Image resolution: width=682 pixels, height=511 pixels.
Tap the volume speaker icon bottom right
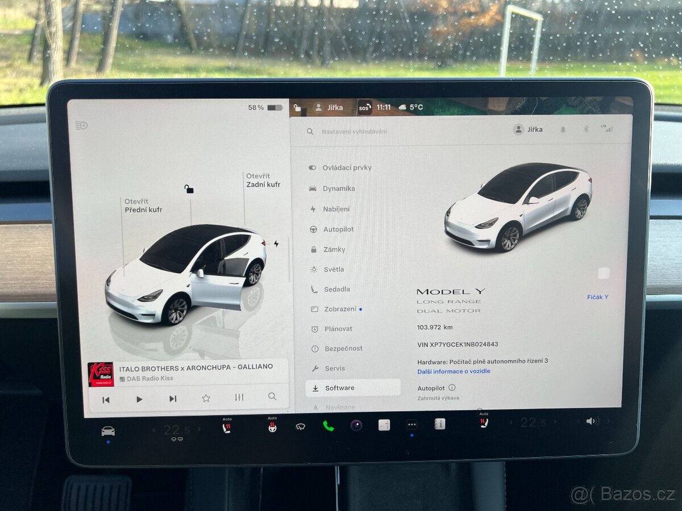(592, 421)
